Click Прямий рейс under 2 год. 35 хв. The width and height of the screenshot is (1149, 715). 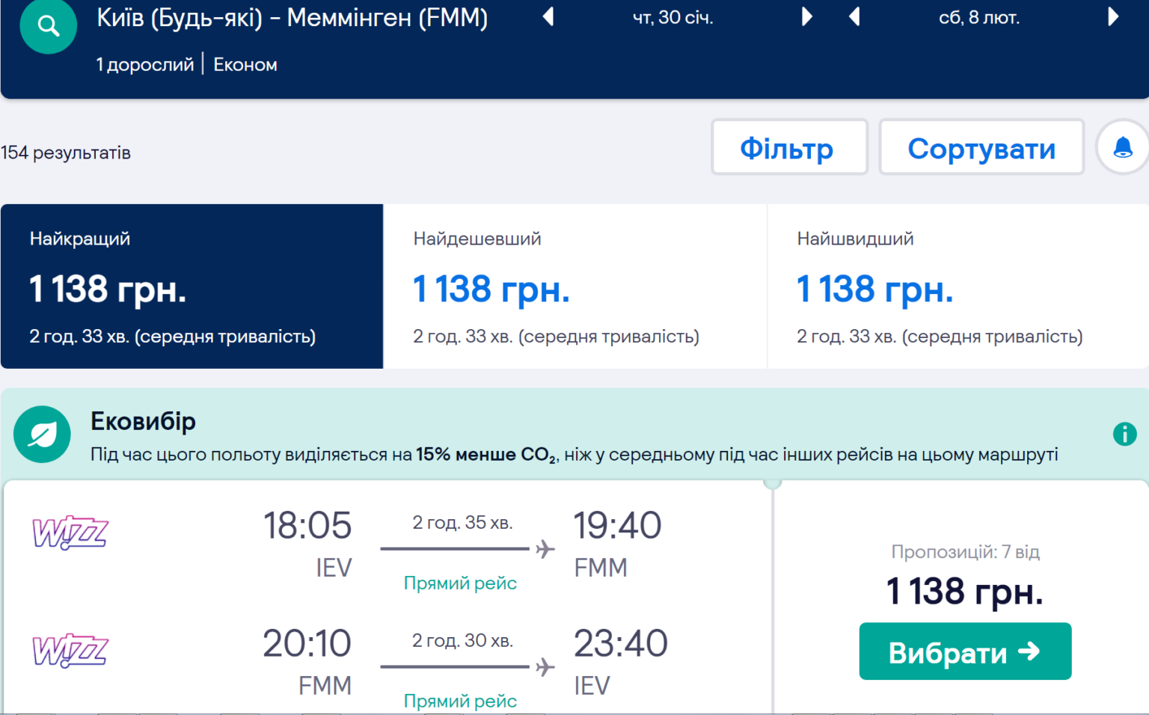click(460, 583)
